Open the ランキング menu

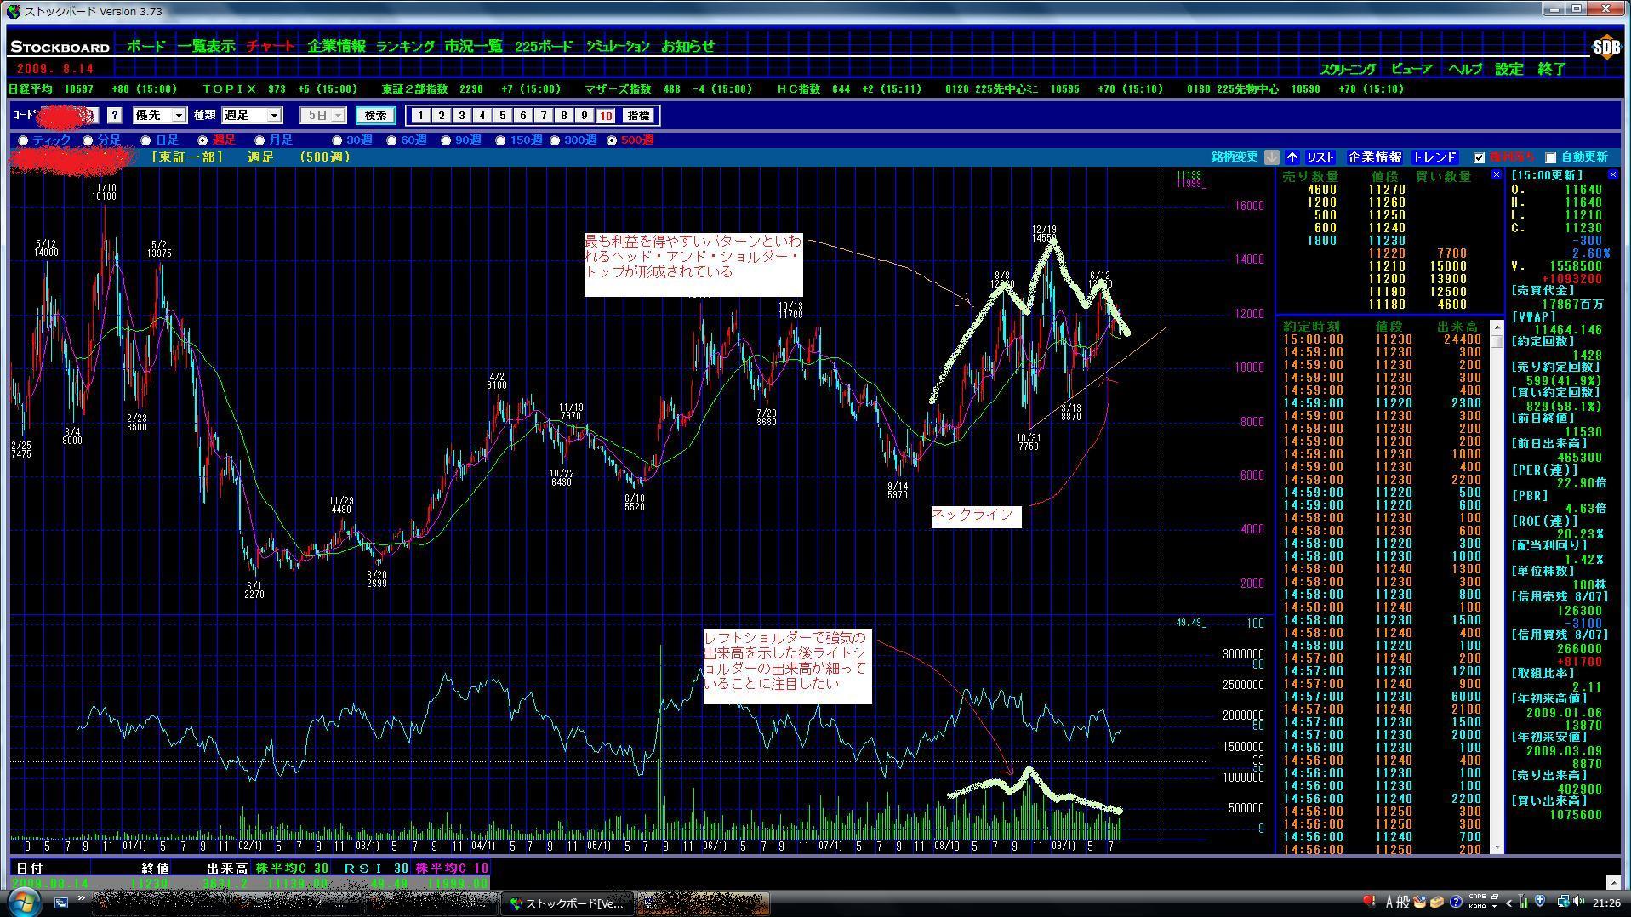pyautogui.click(x=405, y=47)
